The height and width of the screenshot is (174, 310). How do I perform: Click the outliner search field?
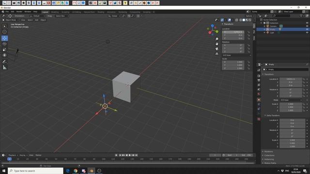point(281,16)
